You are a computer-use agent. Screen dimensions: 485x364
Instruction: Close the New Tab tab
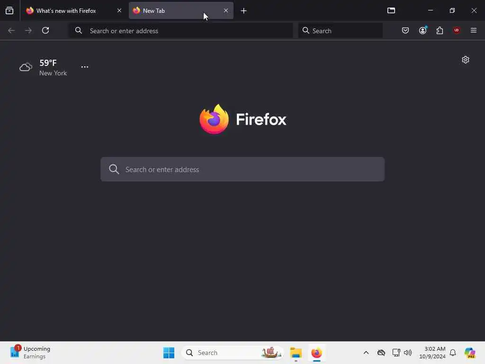(x=226, y=10)
